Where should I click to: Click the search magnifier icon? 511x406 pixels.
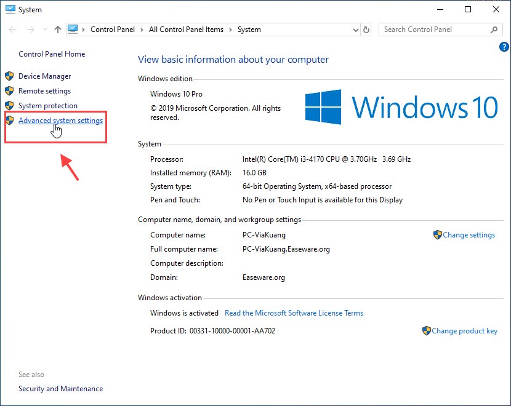pyautogui.click(x=494, y=30)
